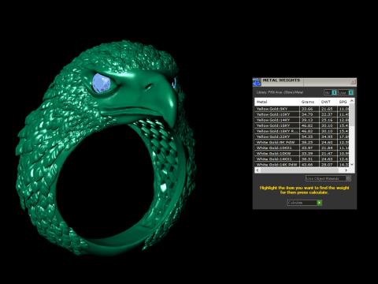Close the Metal Weights panel
Viewport: 378px width, 284px height.
pos(353,82)
